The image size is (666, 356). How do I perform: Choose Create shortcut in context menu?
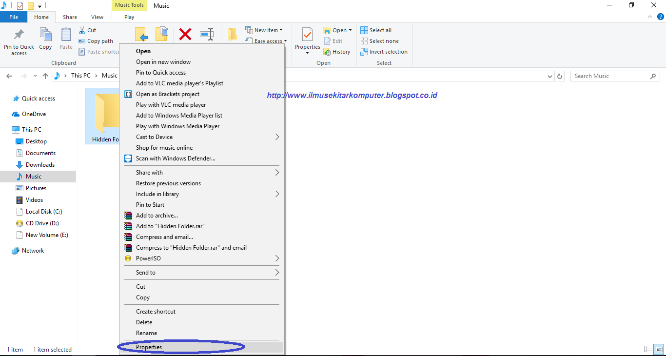coord(201,312)
